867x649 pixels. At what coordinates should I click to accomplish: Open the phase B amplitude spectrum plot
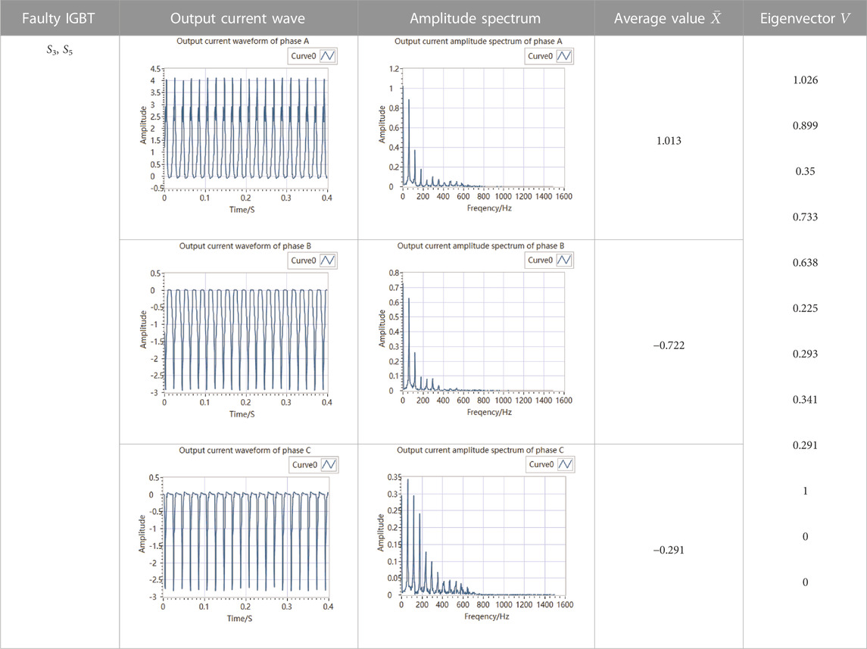[483, 332]
